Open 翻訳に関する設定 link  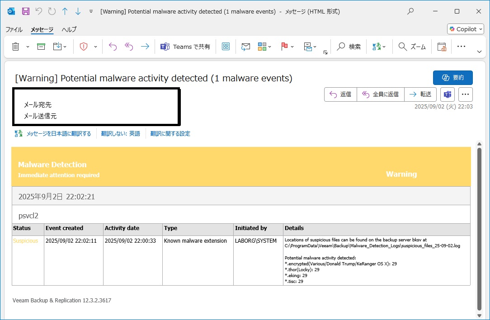coord(170,134)
